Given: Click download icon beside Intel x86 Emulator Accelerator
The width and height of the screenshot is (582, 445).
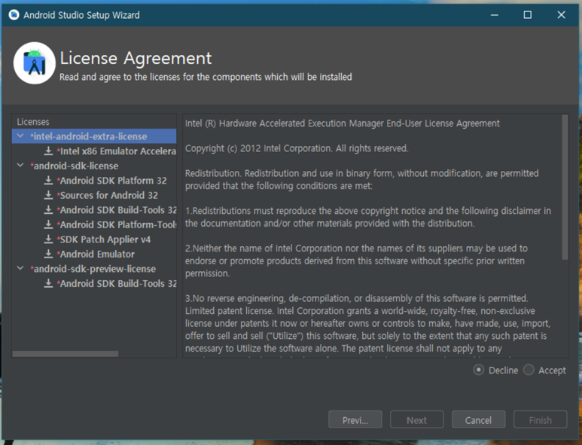Looking at the screenshot, I should [x=48, y=151].
